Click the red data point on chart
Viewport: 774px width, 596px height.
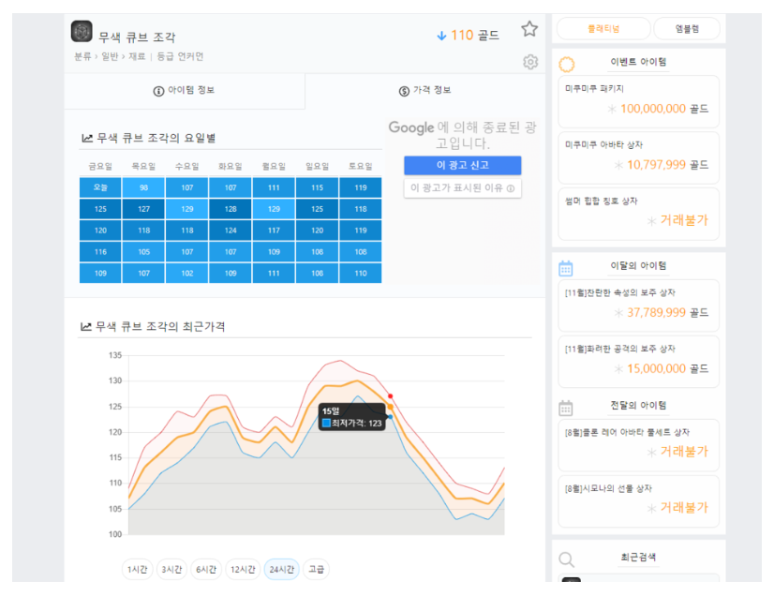tap(391, 396)
